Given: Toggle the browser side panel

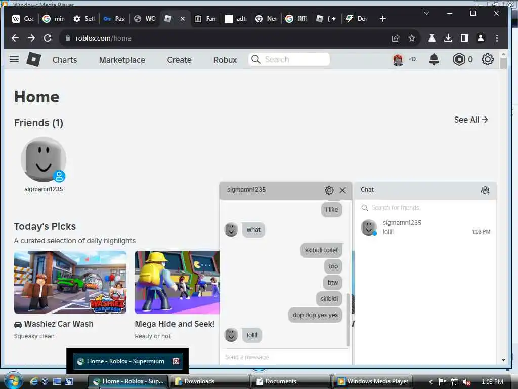Looking at the screenshot, I should (464, 38).
